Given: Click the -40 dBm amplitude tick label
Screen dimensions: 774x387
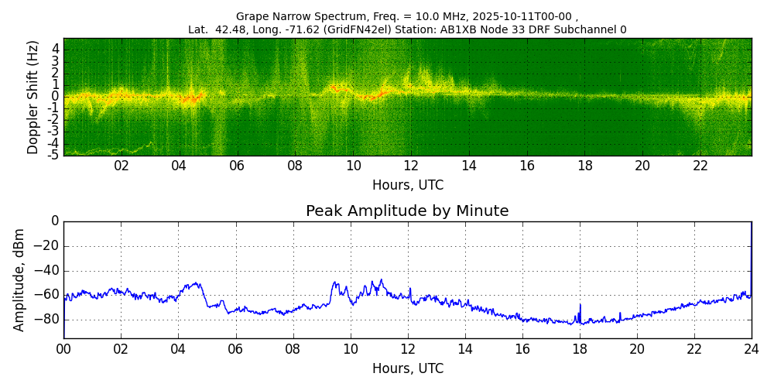Looking at the screenshot, I should point(46,271).
